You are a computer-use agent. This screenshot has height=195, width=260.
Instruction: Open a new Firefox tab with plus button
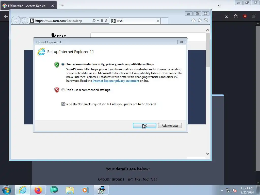coord(62,6)
